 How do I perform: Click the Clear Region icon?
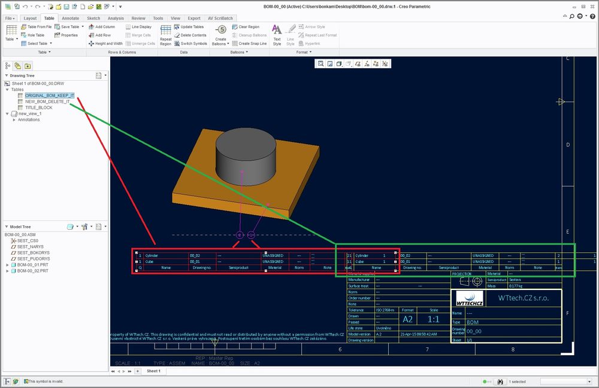click(235, 27)
